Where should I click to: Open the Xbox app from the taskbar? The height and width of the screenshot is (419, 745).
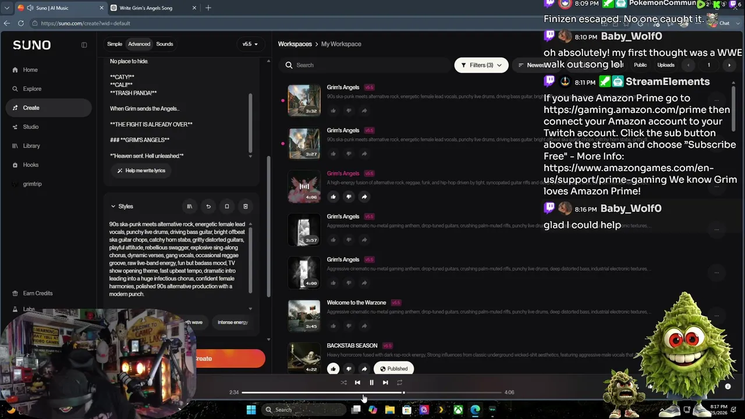coord(459,410)
